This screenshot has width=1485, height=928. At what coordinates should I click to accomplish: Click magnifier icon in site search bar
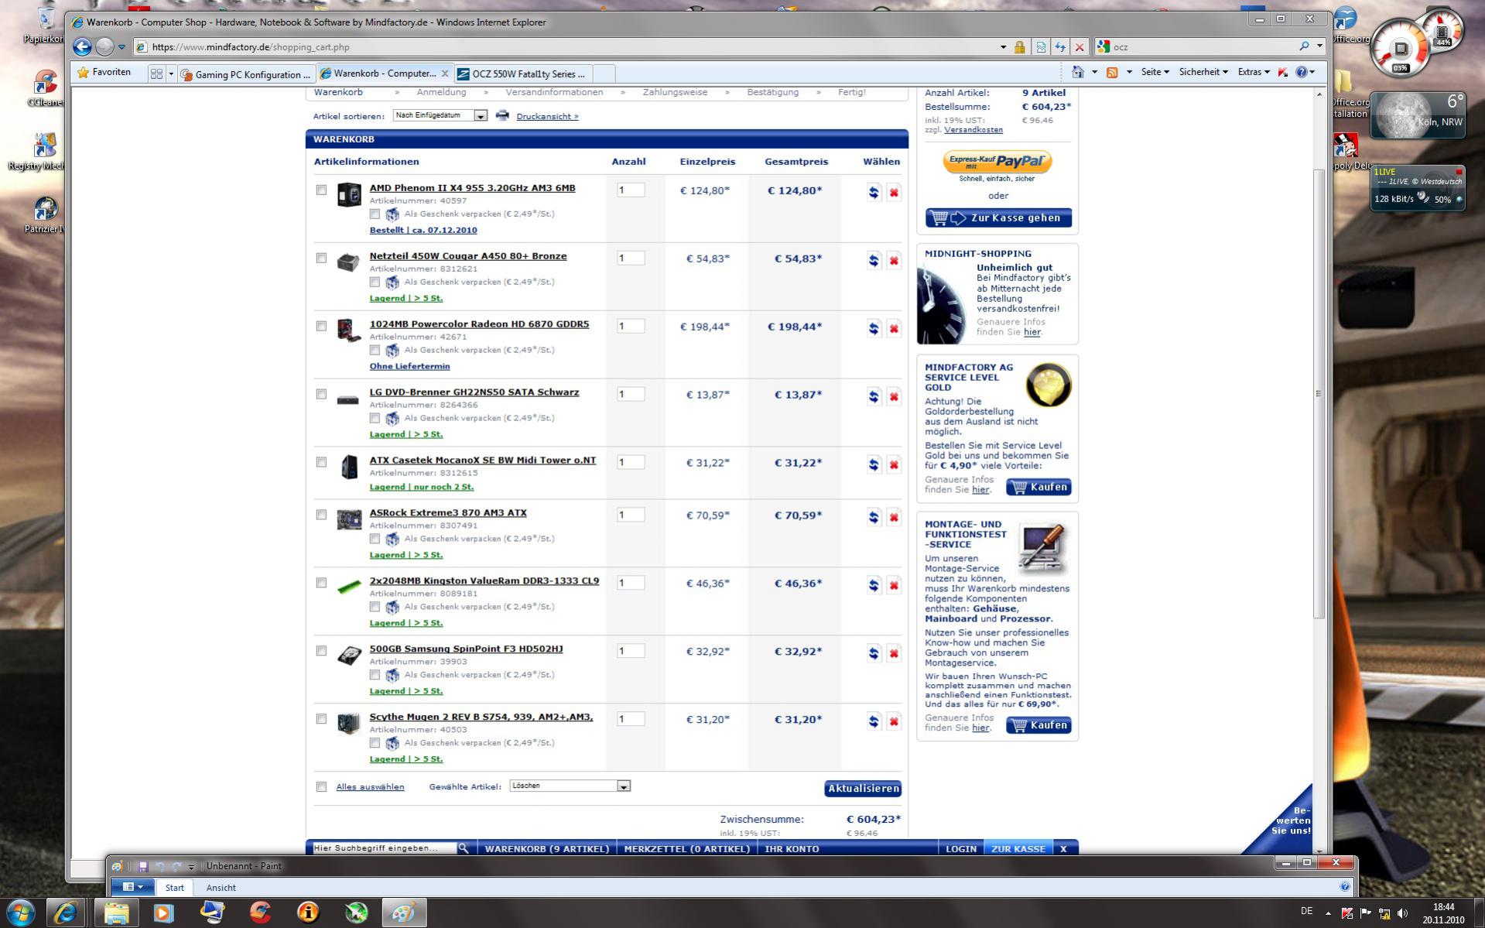463,848
